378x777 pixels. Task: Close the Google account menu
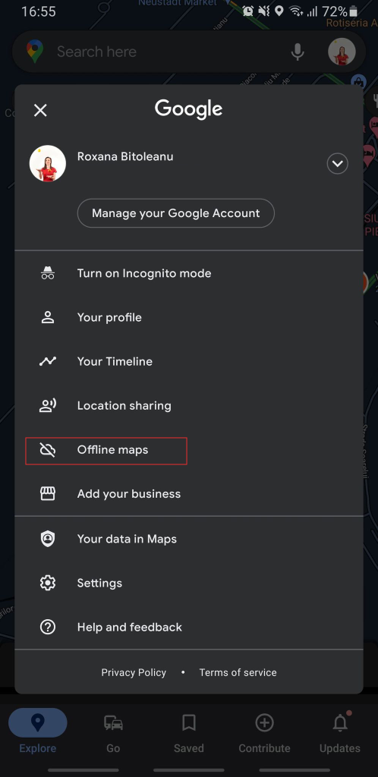coord(40,110)
